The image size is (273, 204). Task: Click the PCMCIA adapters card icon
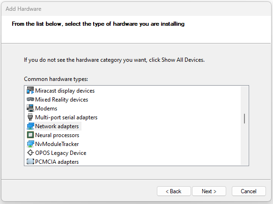[x=30, y=161]
